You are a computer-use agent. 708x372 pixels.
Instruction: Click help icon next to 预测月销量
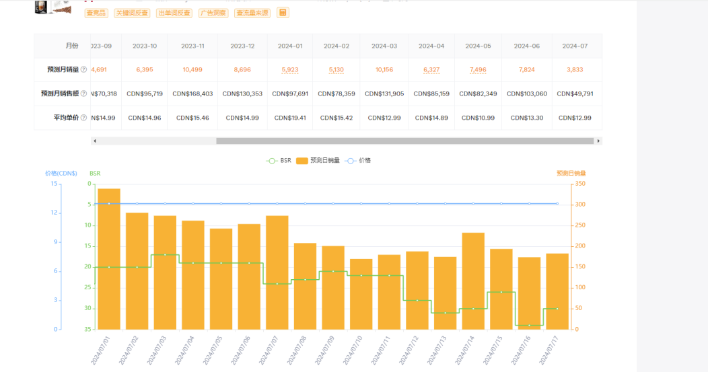(x=83, y=69)
